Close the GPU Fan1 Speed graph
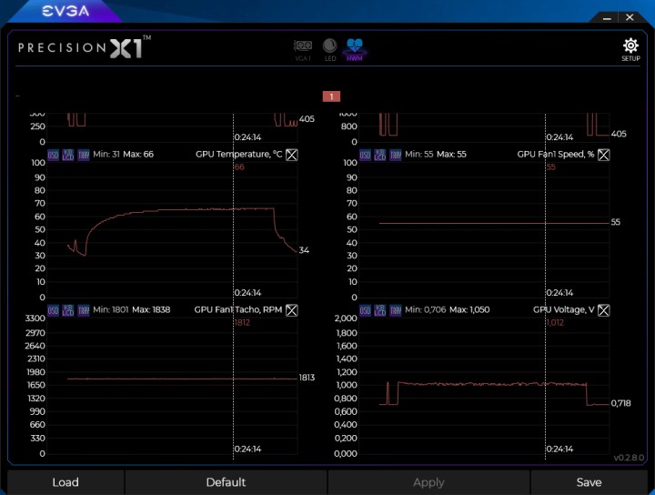The height and width of the screenshot is (495, 655). (604, 155)
